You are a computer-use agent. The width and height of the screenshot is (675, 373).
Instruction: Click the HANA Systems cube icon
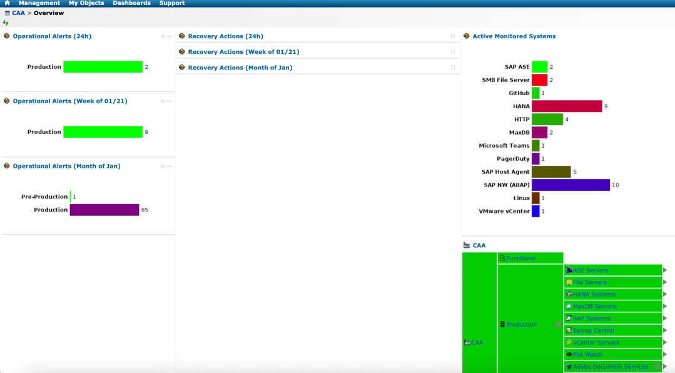point(569,294)
